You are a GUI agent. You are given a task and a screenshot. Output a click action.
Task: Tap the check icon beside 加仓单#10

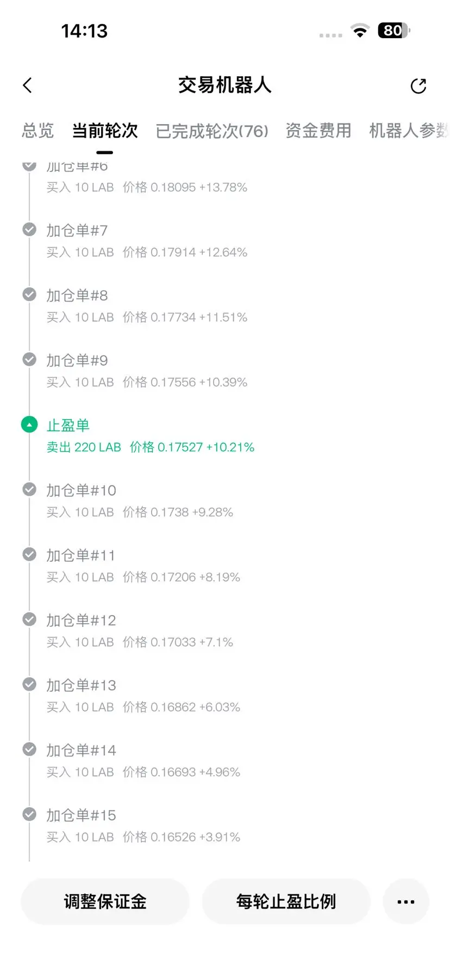29,489
